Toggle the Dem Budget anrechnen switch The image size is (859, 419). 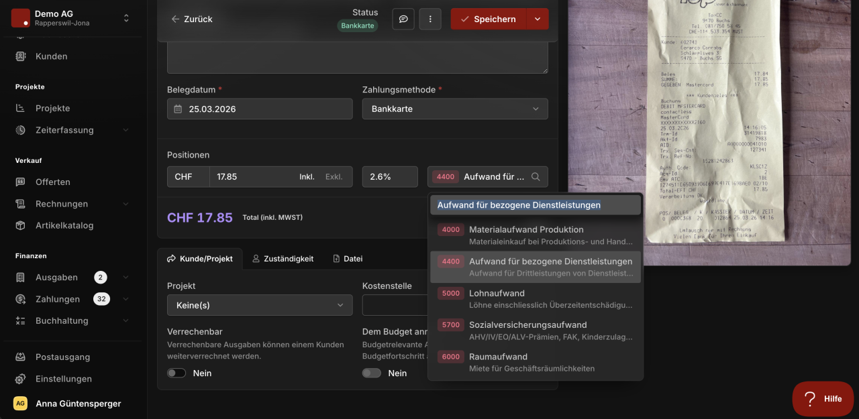point(371,373)
